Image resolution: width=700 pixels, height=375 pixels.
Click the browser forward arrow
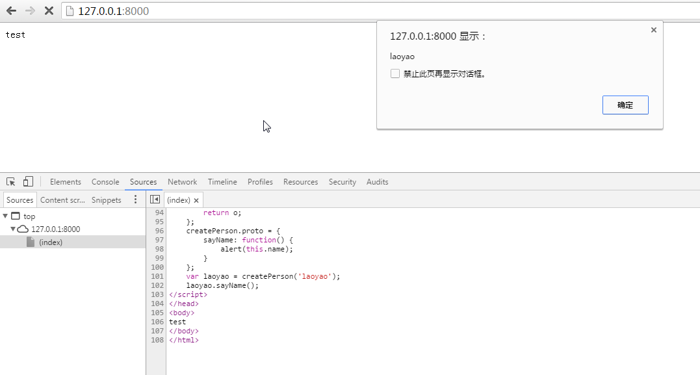coord(30,10)
